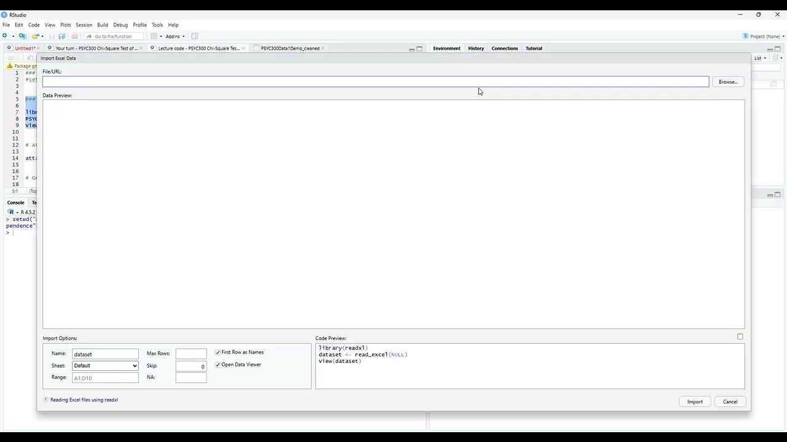Click the File/URL input field
This screenshot has width=787, height=442.
(376, 82)
